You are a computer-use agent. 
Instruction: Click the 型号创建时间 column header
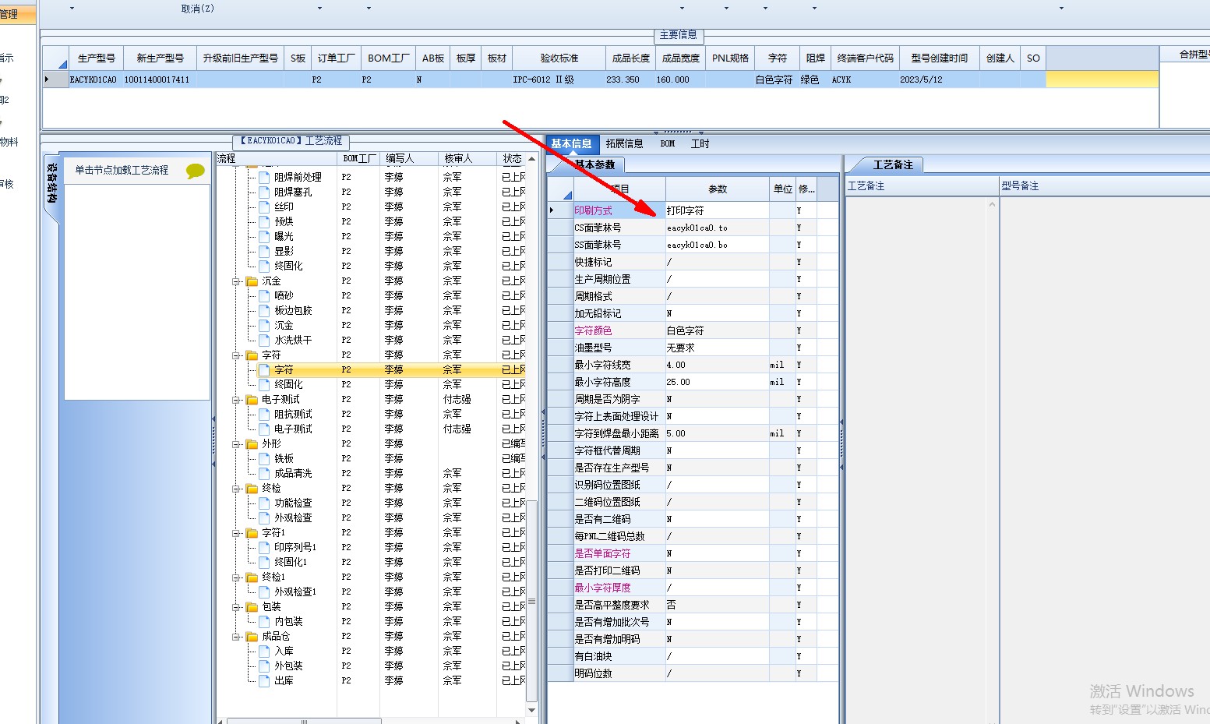tap(940, 58)
